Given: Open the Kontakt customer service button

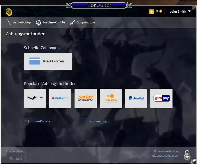Looking at the screenshot, I should click(16, 158).
